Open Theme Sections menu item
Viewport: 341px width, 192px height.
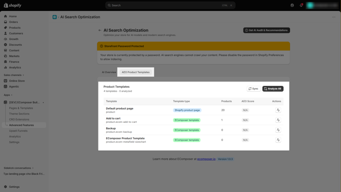point(19,114)
